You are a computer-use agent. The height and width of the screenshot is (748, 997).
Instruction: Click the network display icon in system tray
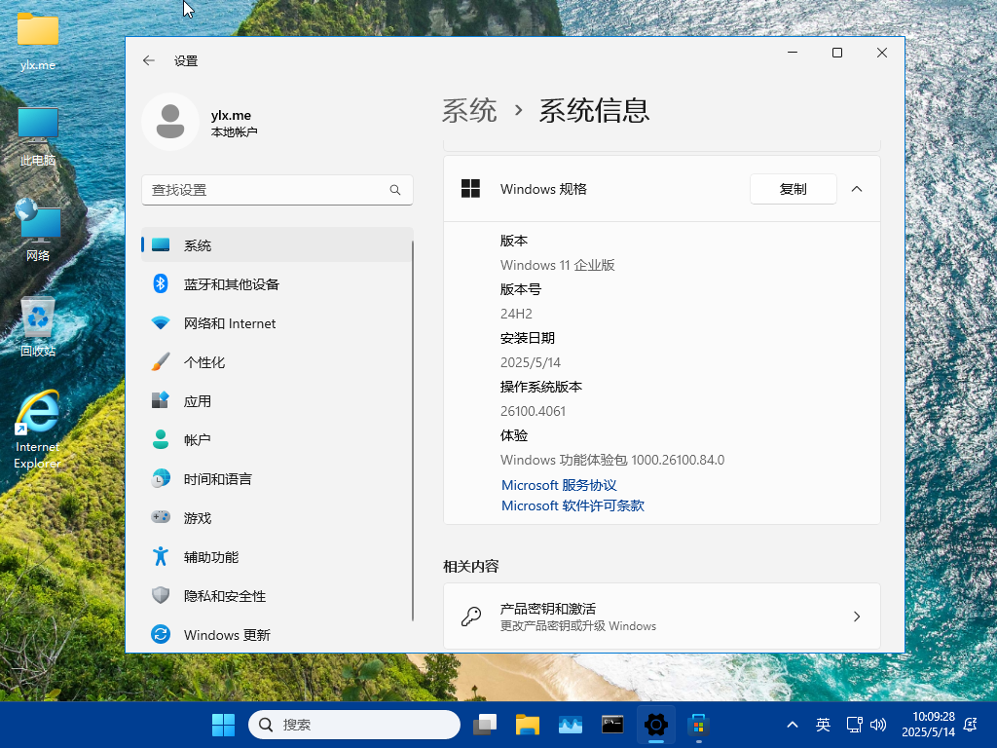click(x=854, y=725)
